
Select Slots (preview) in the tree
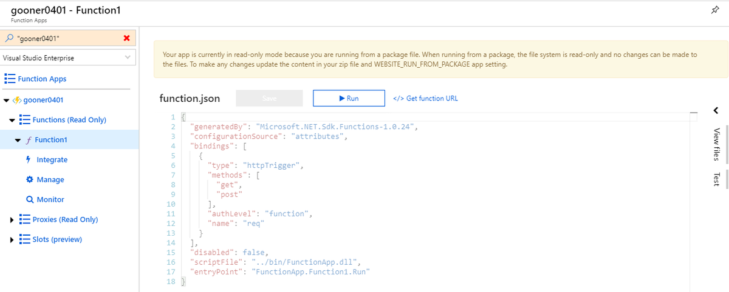(57, 240)
